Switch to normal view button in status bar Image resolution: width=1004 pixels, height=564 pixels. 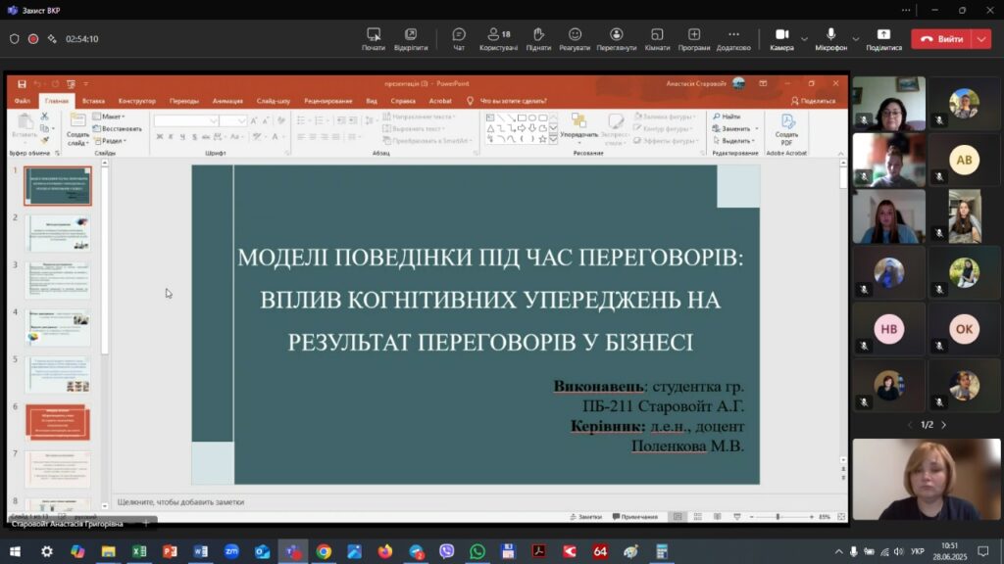coord(678,517)
